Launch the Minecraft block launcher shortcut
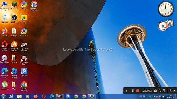This screenshot has height=99, width=177. point(14,5)
